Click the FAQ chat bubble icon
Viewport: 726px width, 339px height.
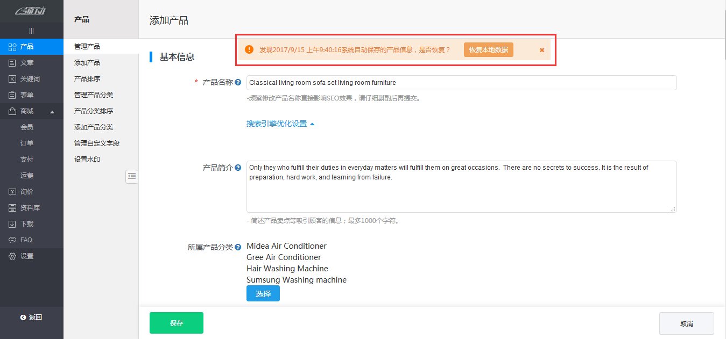(12, 240)
